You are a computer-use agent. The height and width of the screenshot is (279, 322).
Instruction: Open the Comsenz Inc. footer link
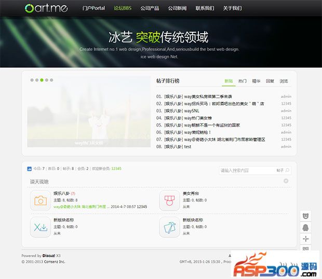pyautogui.click(x=54, y=262)
